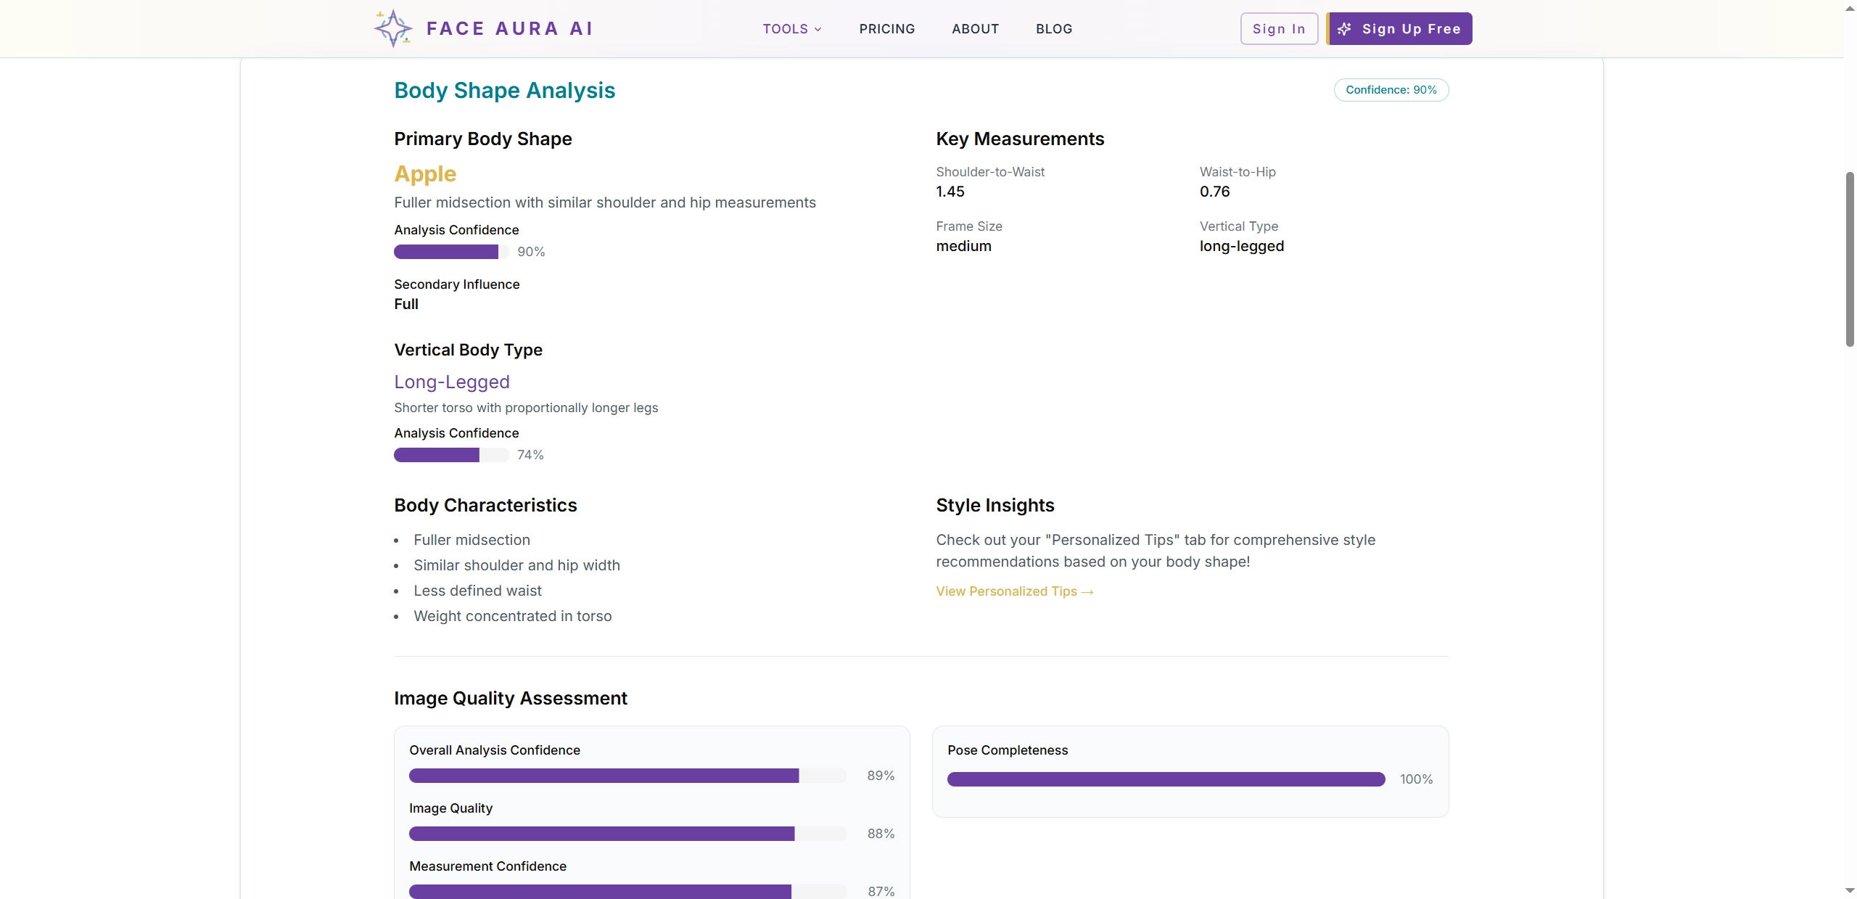This screenshot has width=1857, height=899.
Task: Expand the TOOLS dropdown chevron
Action: coord(818,30)
